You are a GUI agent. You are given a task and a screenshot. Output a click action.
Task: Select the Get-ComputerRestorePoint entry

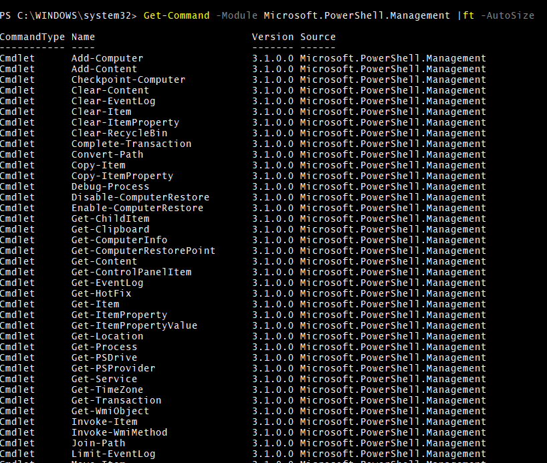click(143, 251)
